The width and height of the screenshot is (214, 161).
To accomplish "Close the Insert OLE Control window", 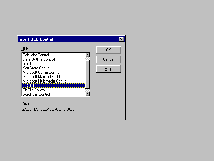I will [121, 39].
